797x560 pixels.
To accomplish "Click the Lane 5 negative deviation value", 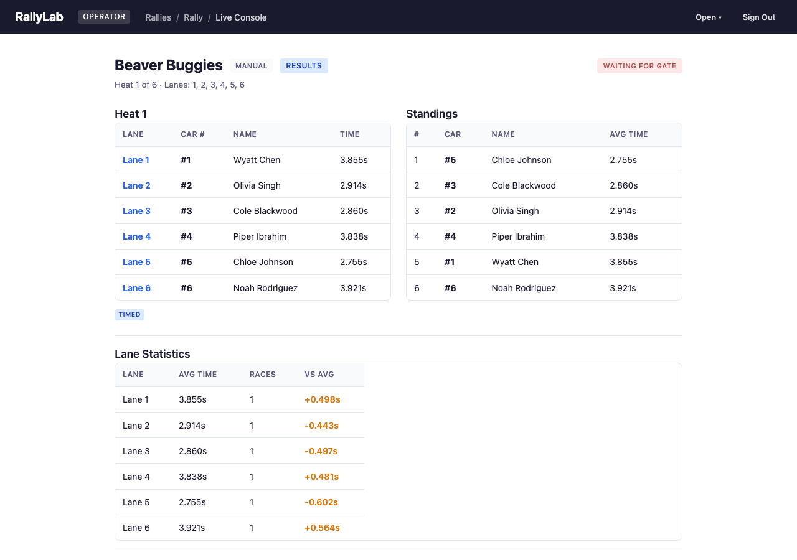I will click(x=321, y=502).
